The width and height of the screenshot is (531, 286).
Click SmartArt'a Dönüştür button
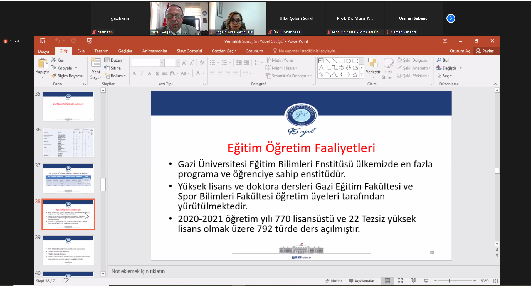288,76
